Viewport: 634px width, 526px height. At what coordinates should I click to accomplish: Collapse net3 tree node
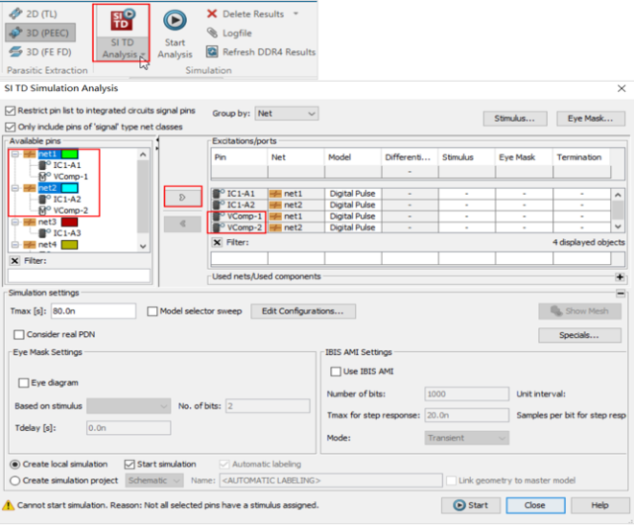[x=15, y=222]
